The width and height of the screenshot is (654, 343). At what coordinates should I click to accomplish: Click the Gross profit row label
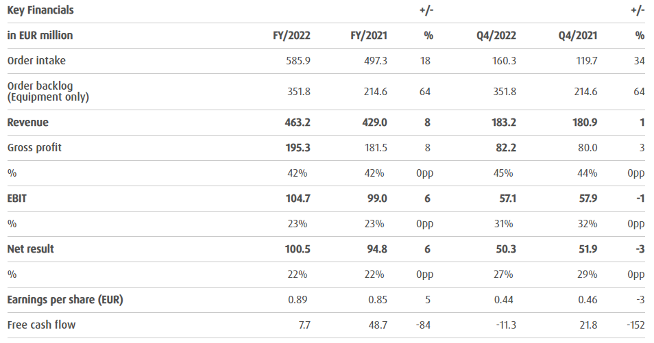coord(34,148)
